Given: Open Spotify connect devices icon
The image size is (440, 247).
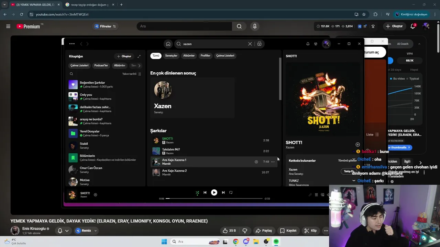Looking at the screenshot, I should (322, 195).
